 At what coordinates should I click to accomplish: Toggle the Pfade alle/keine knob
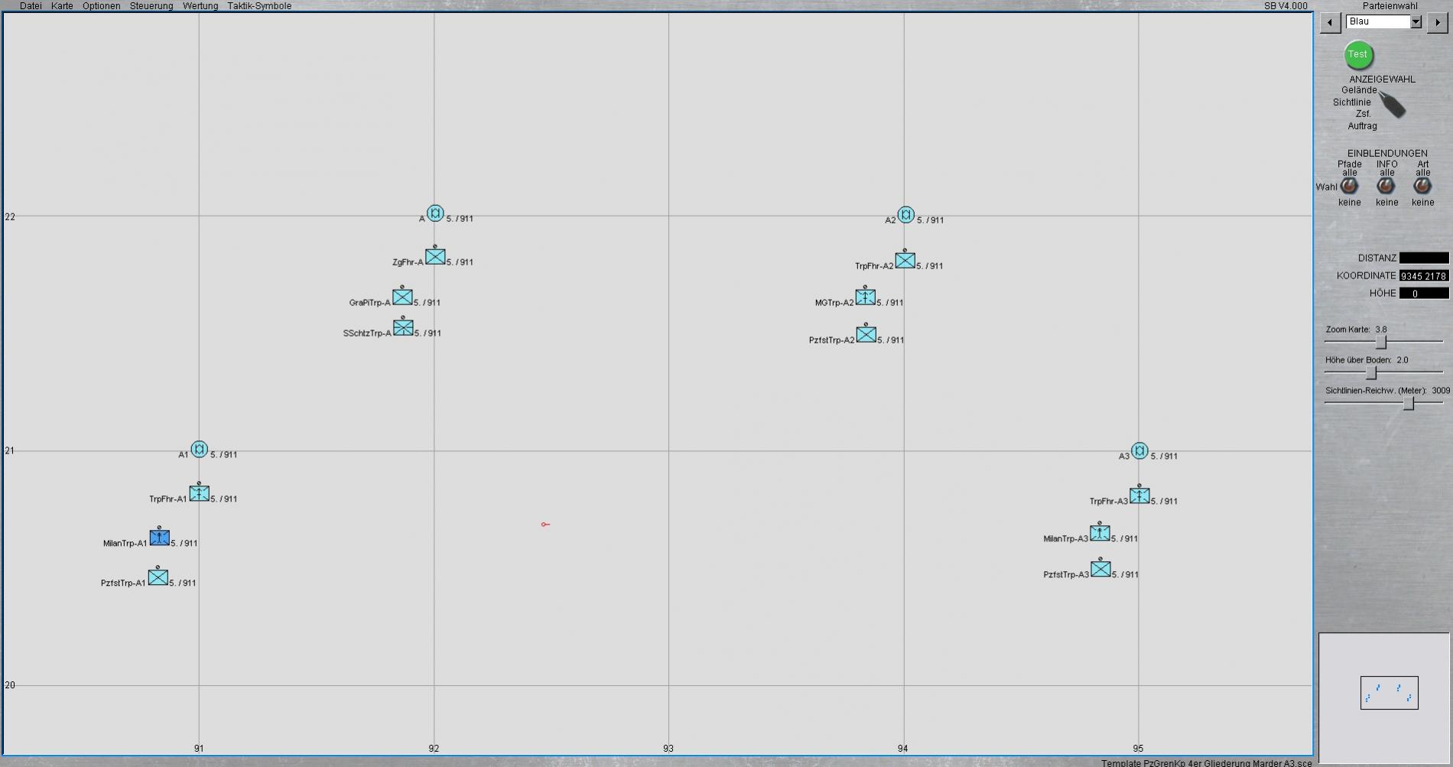click(x=1349, y=186)
